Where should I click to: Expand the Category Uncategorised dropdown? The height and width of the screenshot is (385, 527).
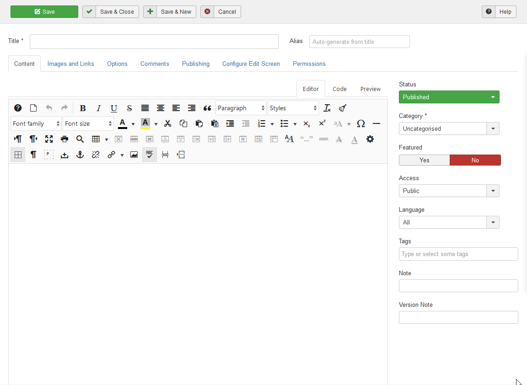point(449,128)
